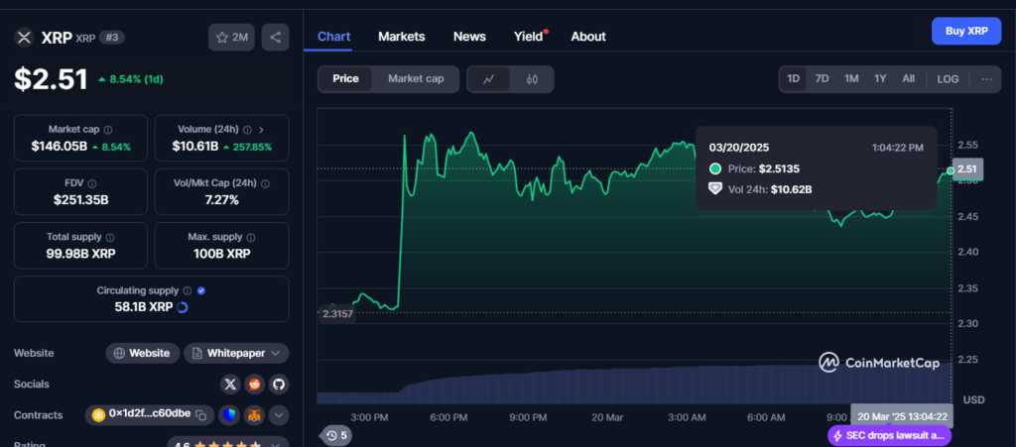
Task: Open the Chart tab
Action: coord(333,37)
